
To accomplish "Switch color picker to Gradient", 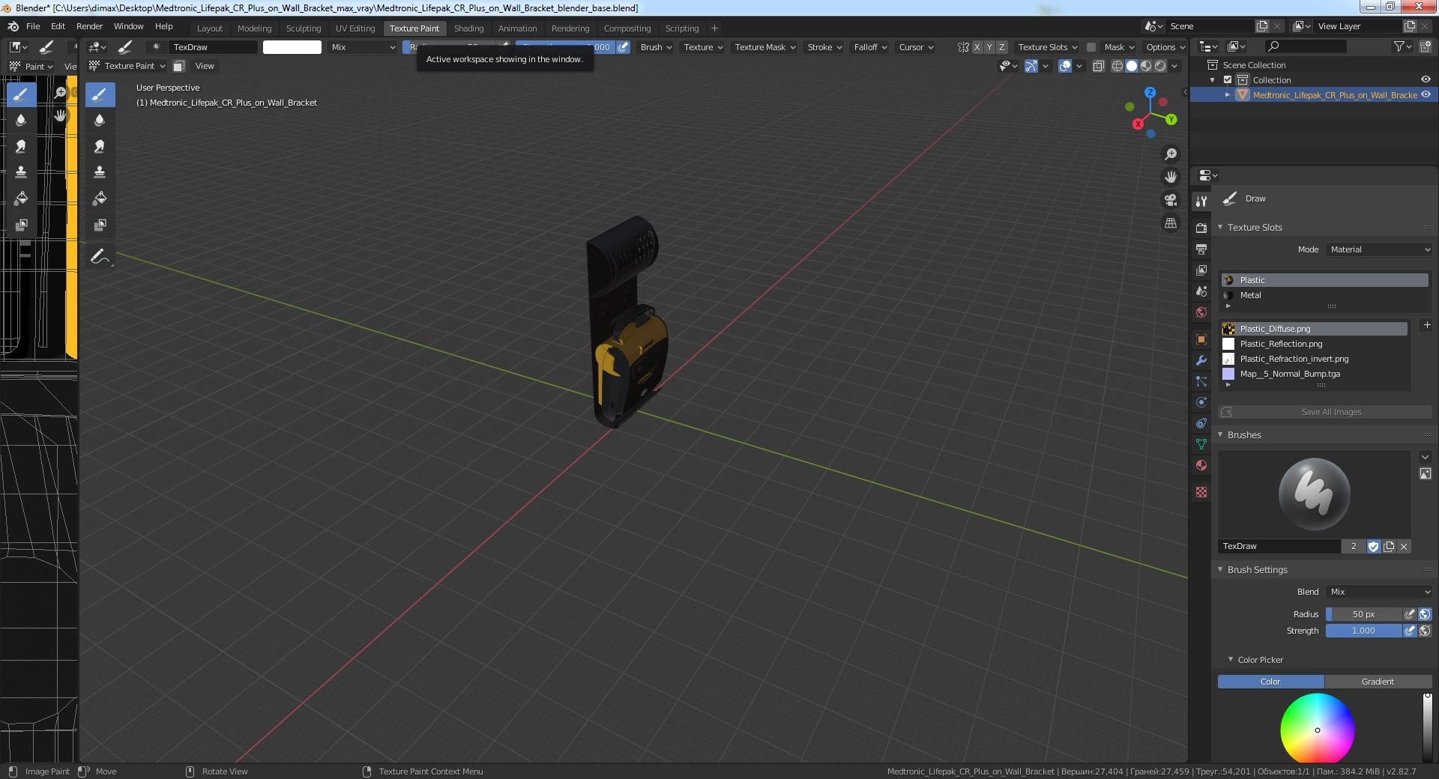I will coord(1378,682).
